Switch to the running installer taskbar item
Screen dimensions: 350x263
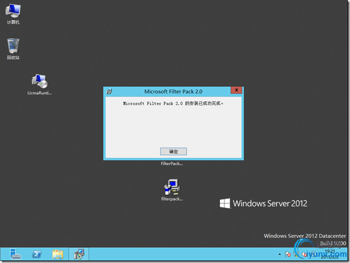[x=79, y=254]
